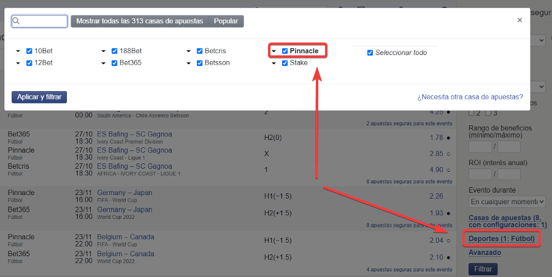Open the Deportes (1: Fútbol) filter link
This screenshot has height=277, width=552.
tap(502, 238)
